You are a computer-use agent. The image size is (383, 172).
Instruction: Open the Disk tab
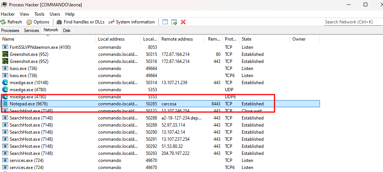pyautogui.click(x=67, y=31)
